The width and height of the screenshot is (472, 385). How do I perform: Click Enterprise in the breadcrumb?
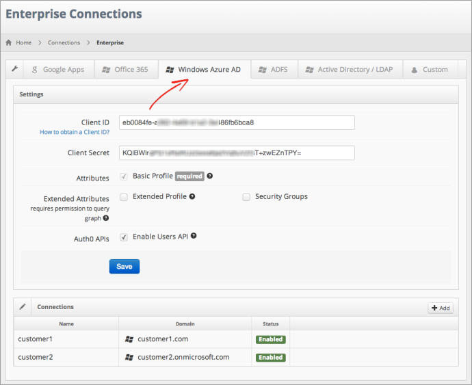click(x=110, y=42)
